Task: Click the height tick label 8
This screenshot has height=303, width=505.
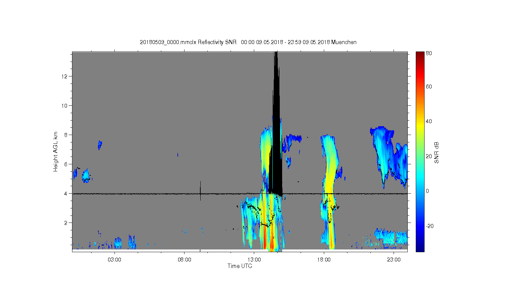Action: point(66,135)
